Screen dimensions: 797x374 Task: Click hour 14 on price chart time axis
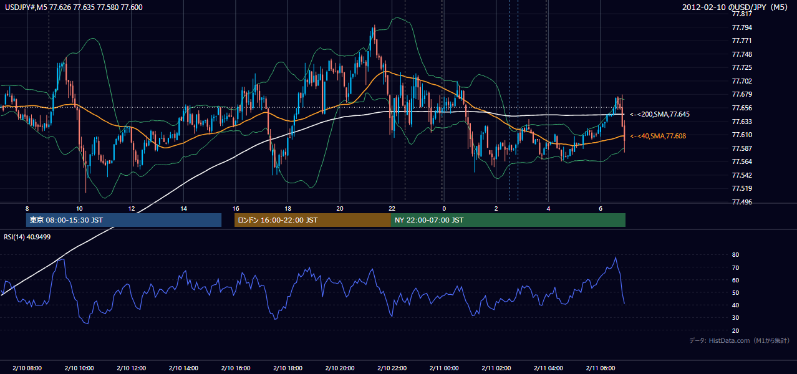point(183,208)
